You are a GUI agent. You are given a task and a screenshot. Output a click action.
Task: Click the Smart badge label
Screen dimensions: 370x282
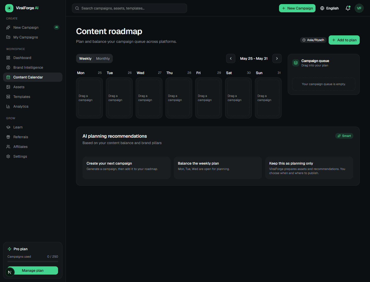coord(344,136)
